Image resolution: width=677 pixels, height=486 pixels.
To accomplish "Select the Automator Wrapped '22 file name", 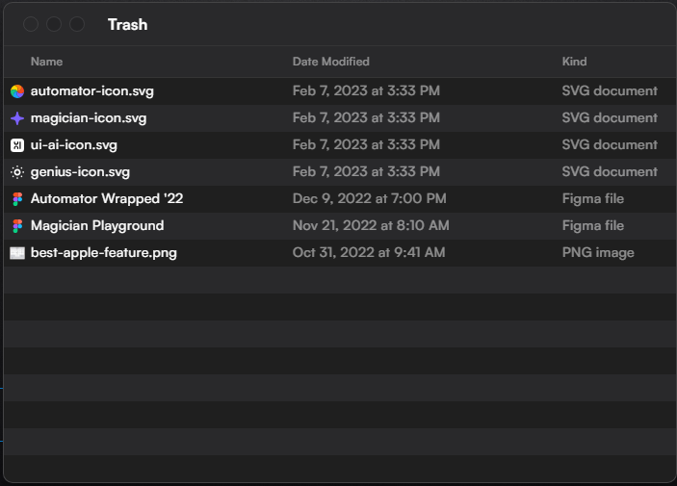I will 107,198.
